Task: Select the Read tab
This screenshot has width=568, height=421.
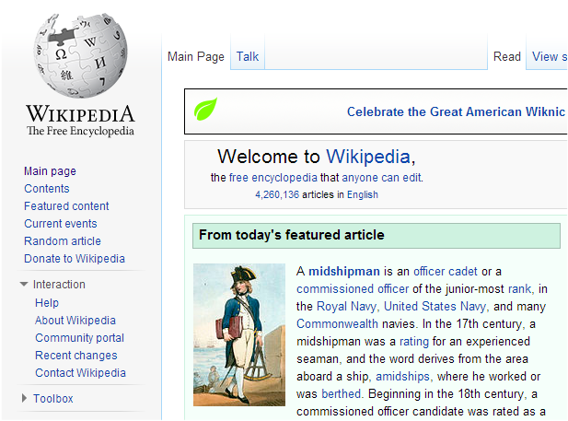Action: (x=506, y=56)
